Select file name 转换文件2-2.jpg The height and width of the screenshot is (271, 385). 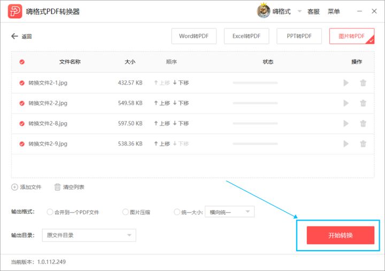pyautogui.click(x=48, y=103)
